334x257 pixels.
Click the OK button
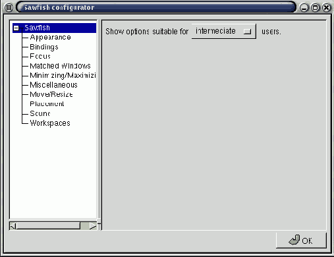coord(301,241)
